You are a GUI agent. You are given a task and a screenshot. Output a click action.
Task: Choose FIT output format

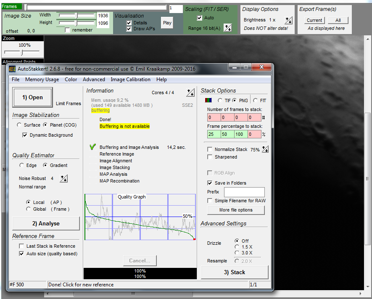pyautogui.click(x=255, y=101)
